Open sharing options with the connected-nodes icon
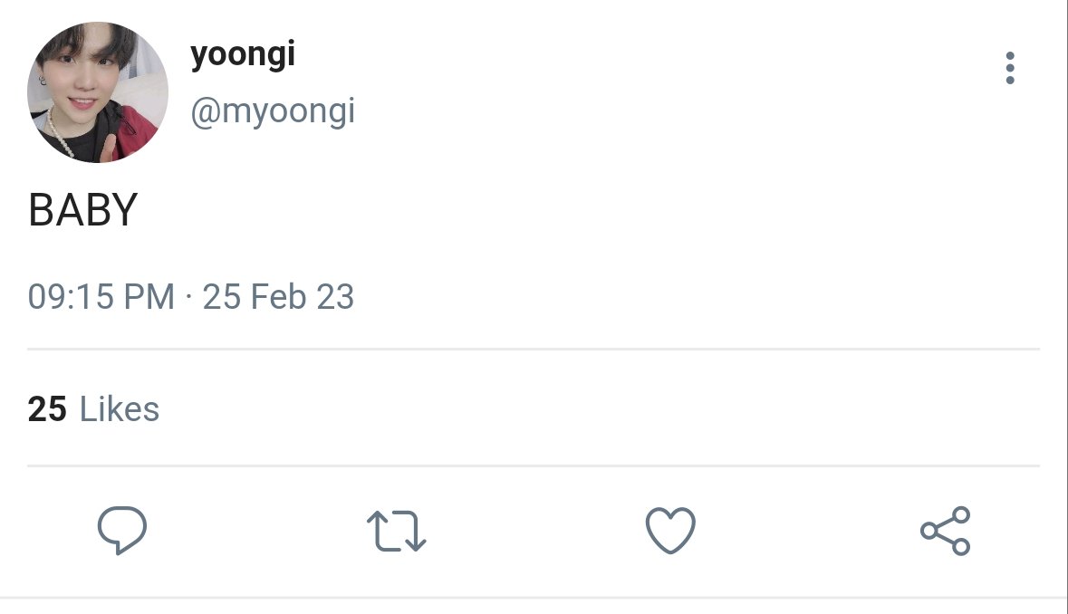 (x=945, y=531)
